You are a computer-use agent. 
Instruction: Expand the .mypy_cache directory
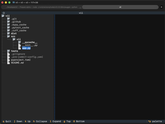click(19, 25)
